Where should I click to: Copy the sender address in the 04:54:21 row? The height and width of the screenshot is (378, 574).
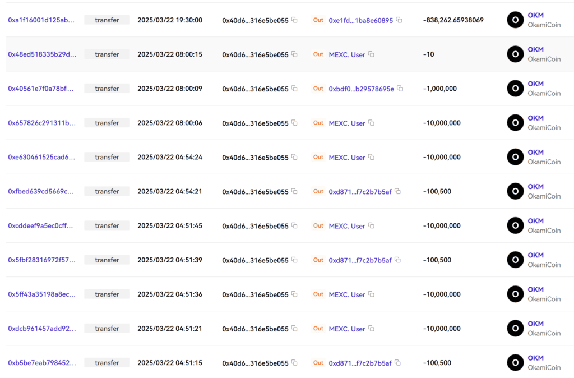(x=294, y=192)
